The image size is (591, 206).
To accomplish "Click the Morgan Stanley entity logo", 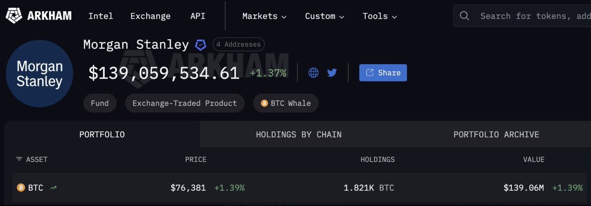I will coord(39,74).
